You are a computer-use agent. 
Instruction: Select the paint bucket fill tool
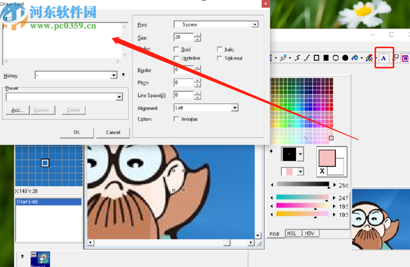(x=355, y=58)
